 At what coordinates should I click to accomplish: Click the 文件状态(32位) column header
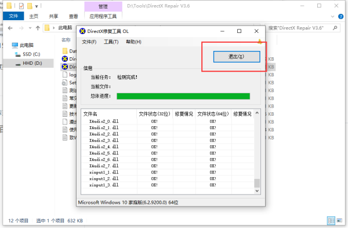point(155,114)
